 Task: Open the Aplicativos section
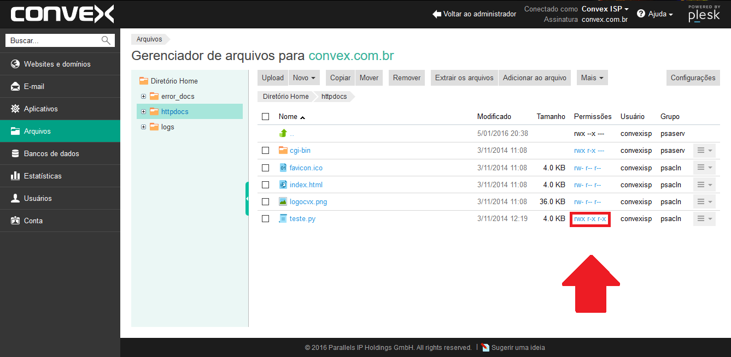60,109
